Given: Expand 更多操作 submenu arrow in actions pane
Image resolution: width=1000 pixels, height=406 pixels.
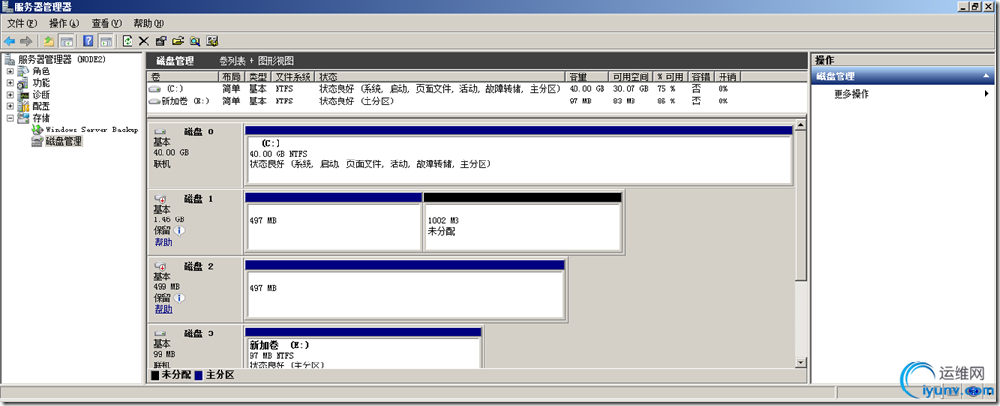Looking at the screenshot, I should click(x=986, y=94).
